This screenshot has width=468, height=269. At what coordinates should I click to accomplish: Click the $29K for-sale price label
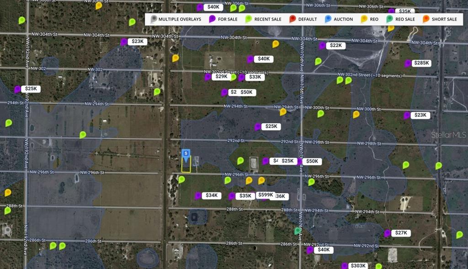click(x=221, y=77)
